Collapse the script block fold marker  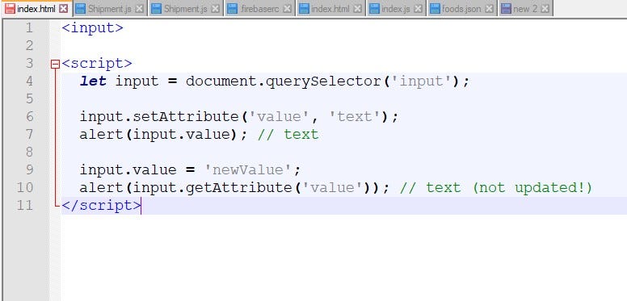point(56,64)
